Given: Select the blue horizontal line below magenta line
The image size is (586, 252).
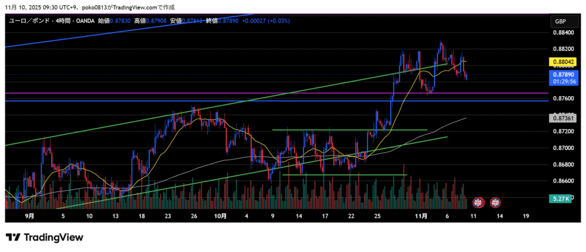Looking at the screenshot, I should click(x=172, y=101).
